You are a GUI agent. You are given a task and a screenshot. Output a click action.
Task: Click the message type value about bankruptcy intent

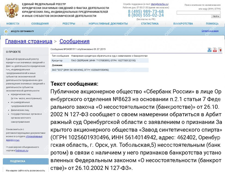[109, 56]
